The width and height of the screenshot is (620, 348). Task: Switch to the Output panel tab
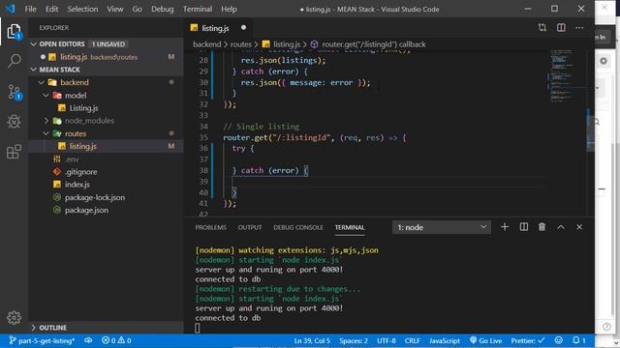(x=250, y=227)
